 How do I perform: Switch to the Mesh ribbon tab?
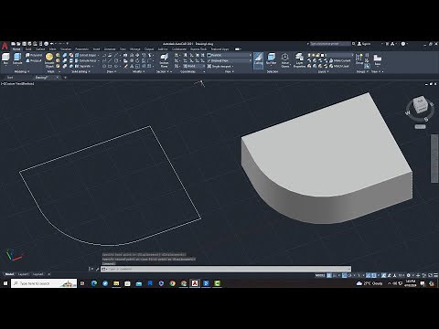tap(52, 49)
